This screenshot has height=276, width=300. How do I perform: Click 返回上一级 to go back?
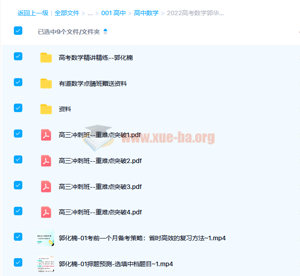(33, 13)
